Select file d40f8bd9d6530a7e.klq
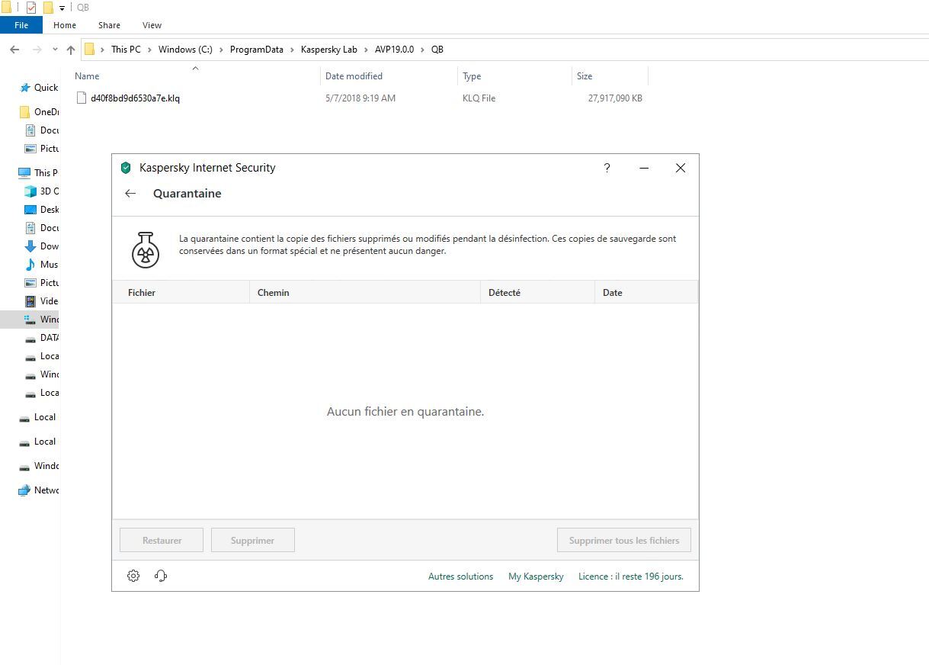The height and width of the screenshot is (665, 929). (135, 98)
